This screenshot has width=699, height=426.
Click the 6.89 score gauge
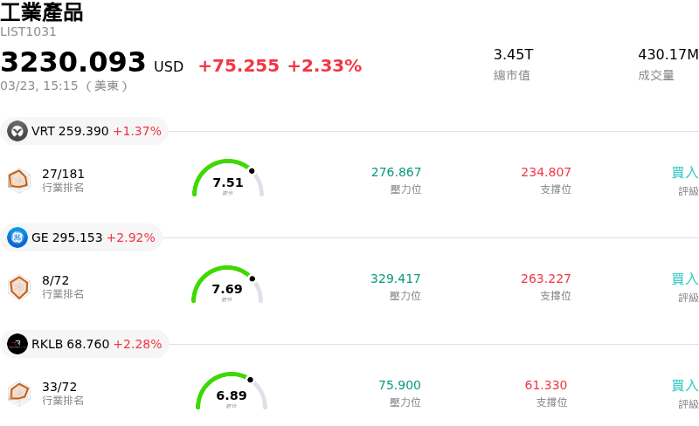[x=232, y=392]
